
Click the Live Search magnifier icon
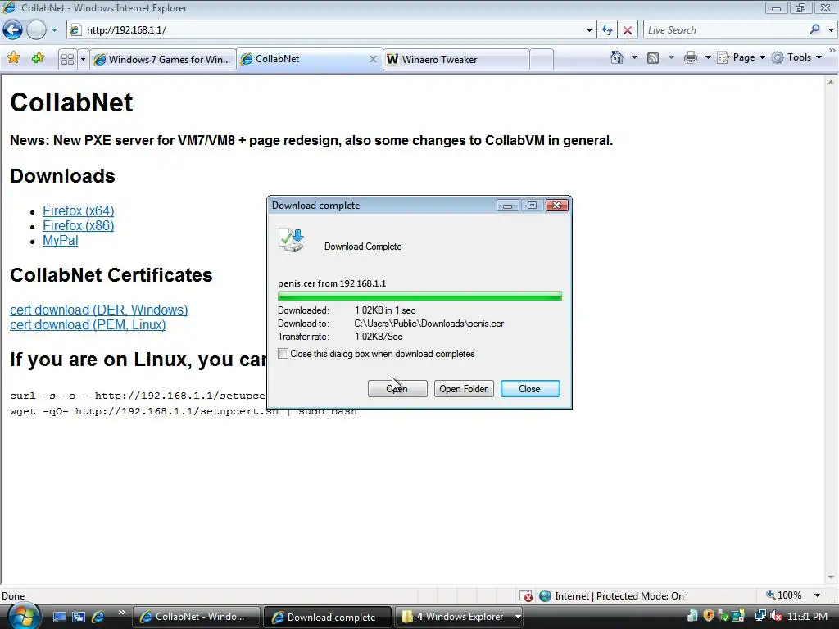pyautogui.click(x=815, y=29)
